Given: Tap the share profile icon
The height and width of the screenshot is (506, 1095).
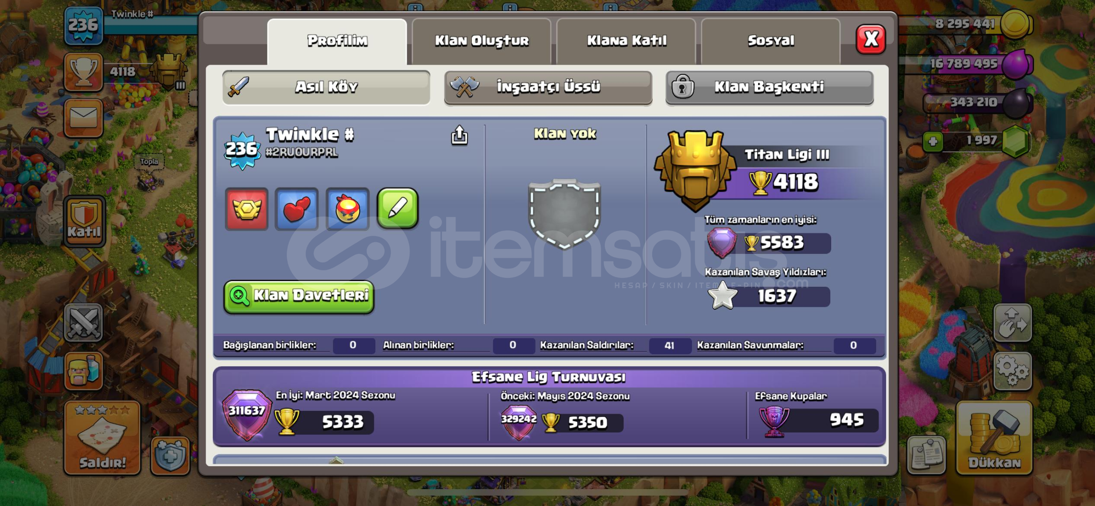Looking at the screenshot, I should pos(459,135).
